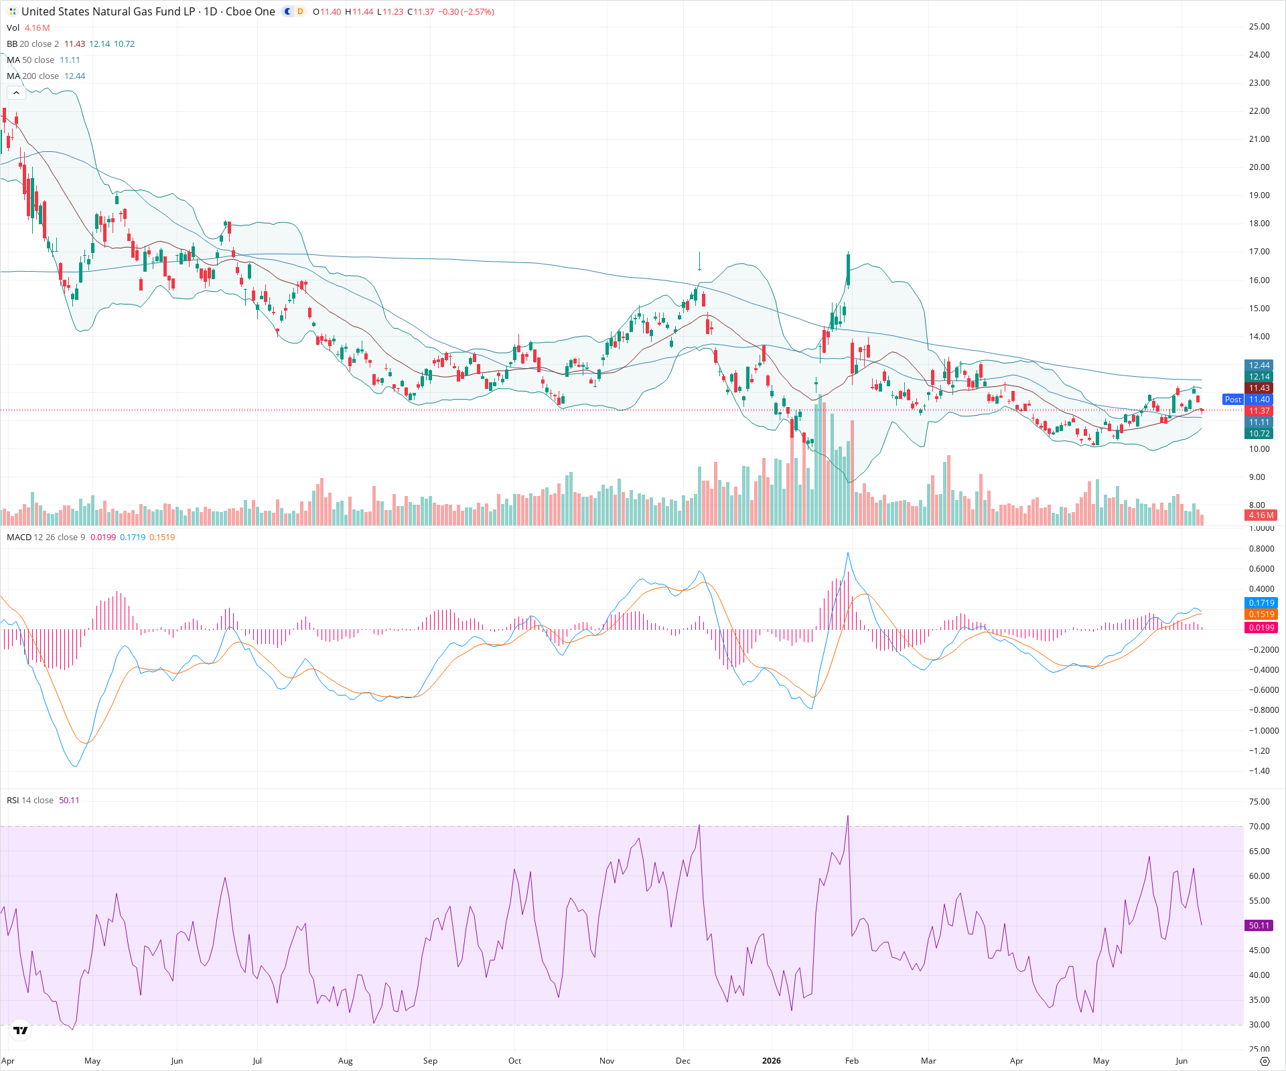Click the pink 0.0199 histogram value tag
This screenshot has width=1286, height=1071.
(x=1261, y=627)
